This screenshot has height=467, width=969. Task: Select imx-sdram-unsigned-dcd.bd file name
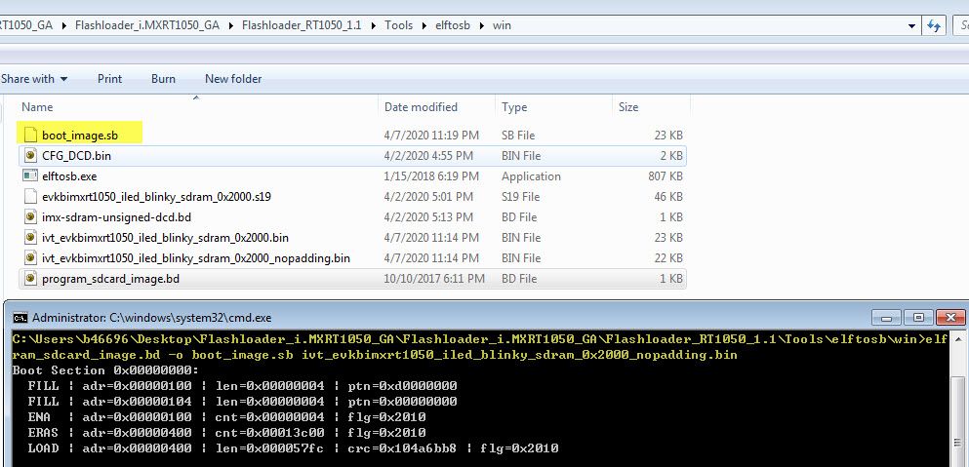(116, 216)
